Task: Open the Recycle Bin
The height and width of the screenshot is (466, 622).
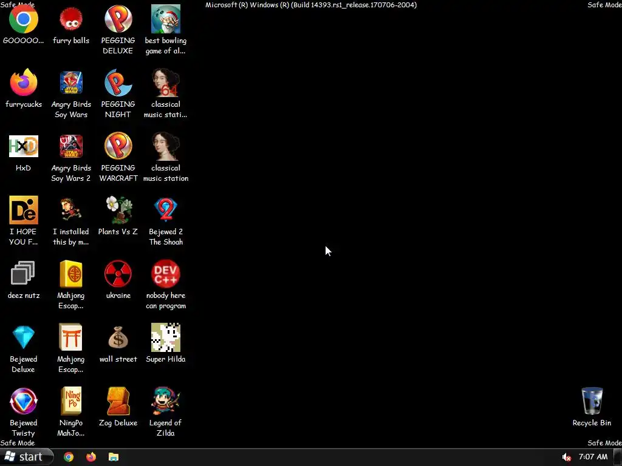Action: 592,401
